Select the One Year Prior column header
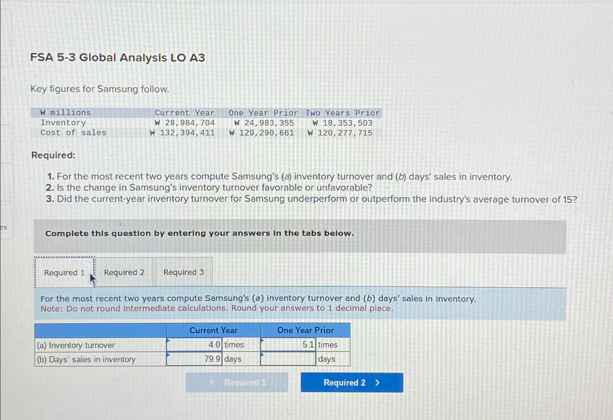 point(305,330)
